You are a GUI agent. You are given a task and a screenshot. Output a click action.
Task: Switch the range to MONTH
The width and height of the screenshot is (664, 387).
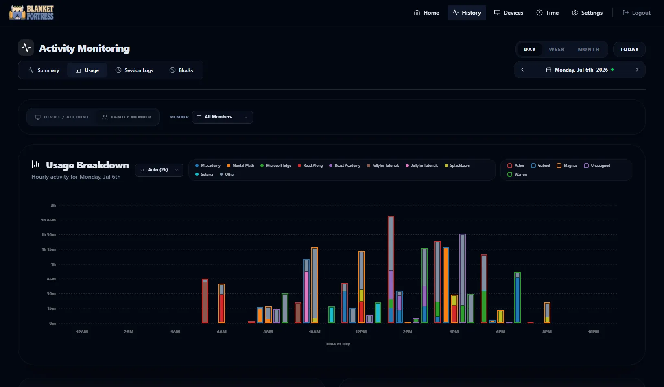[x=588, y=49]
